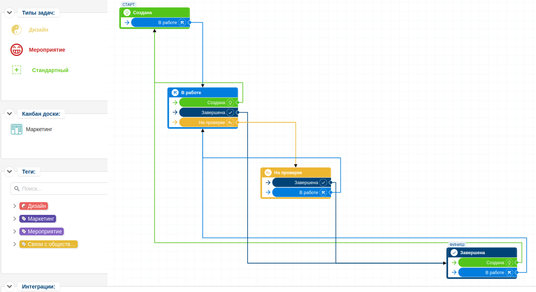Select the purple Мероприятие tag
536x292 pixels.
pyautogui.click(x=41, y=231)
